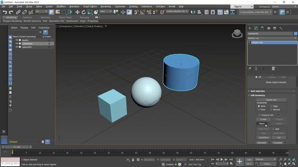Screen dimensions: 298x167
Task: Open the Modifiers menu
Action: [61, 6]
